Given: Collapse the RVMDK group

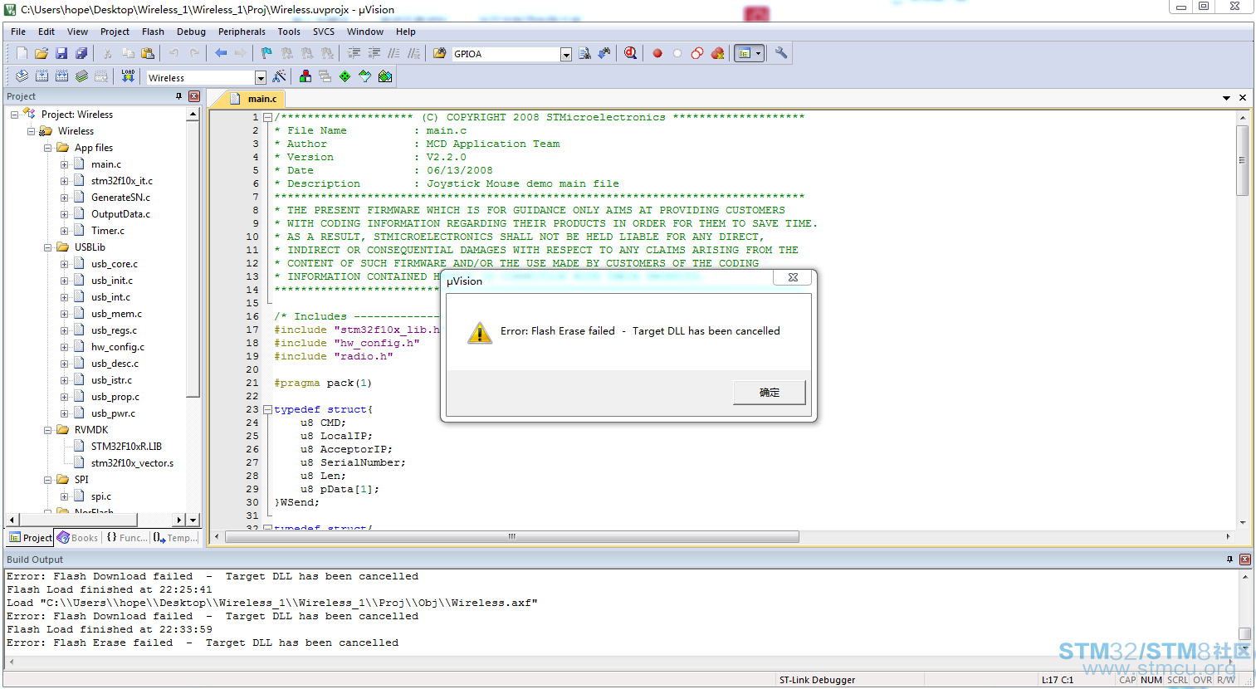Looking at the screenshot, I should [47, 430].
